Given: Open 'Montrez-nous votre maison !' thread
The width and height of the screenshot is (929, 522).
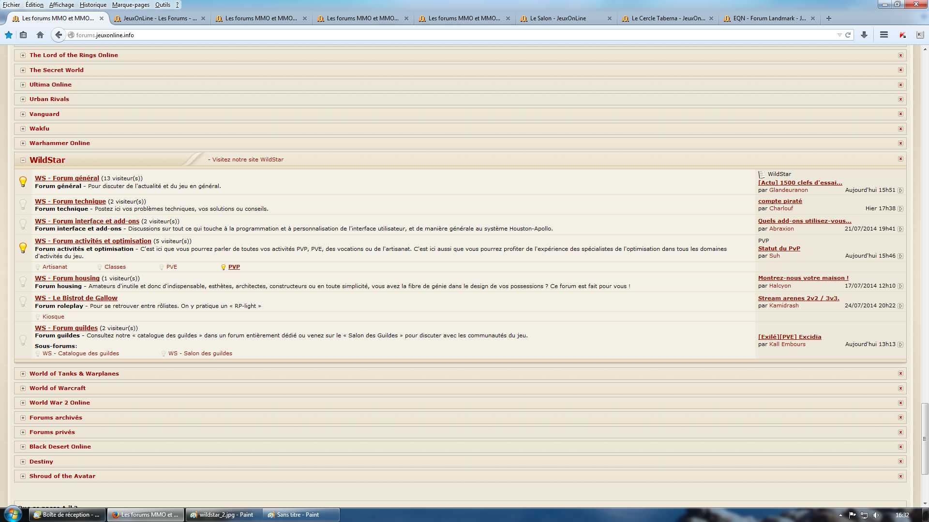Looking at the screenshot, I should 803,278.
